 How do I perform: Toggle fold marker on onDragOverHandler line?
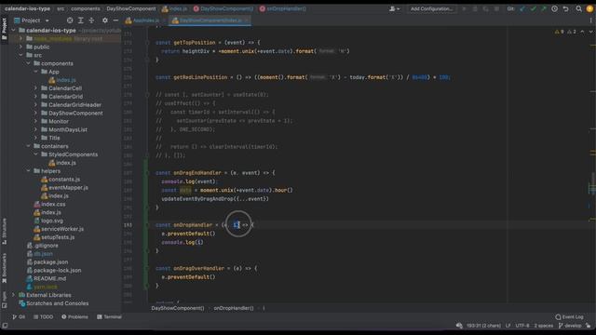[147, 268]
